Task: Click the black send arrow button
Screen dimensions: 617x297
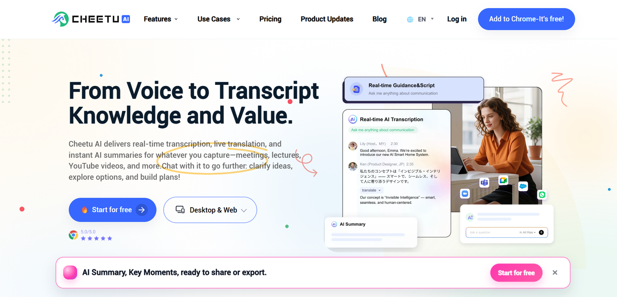Action: coord(541,232)
